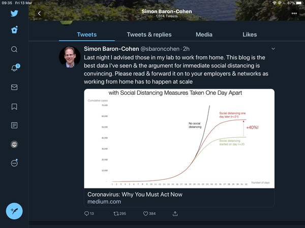305x228 pixels.
Task: Switch to the Likes tab
Action: (x=250, y=34)
